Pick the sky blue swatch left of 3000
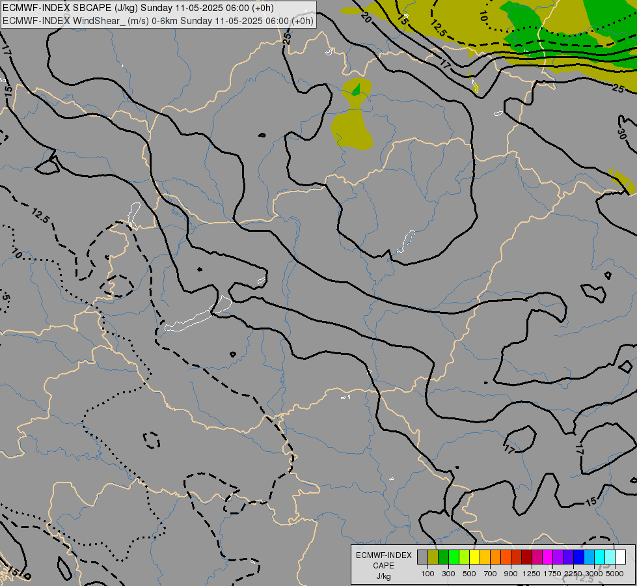637x586 pixels. [x=589, y=557]
